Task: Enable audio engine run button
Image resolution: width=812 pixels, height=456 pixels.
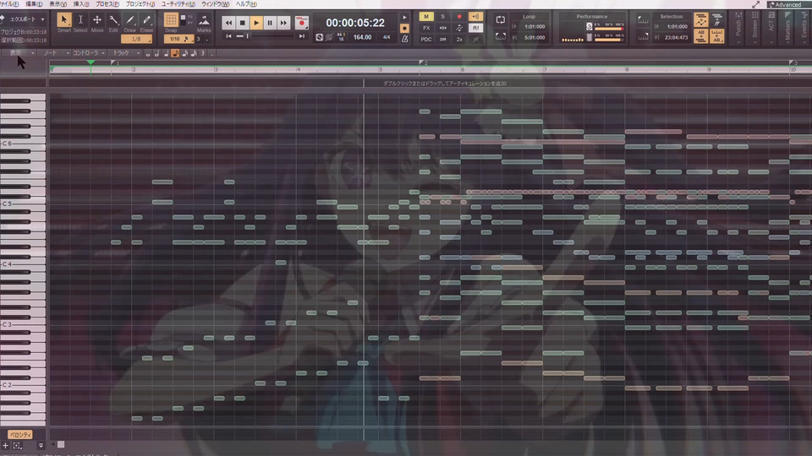Action: (x=320, y=37)
